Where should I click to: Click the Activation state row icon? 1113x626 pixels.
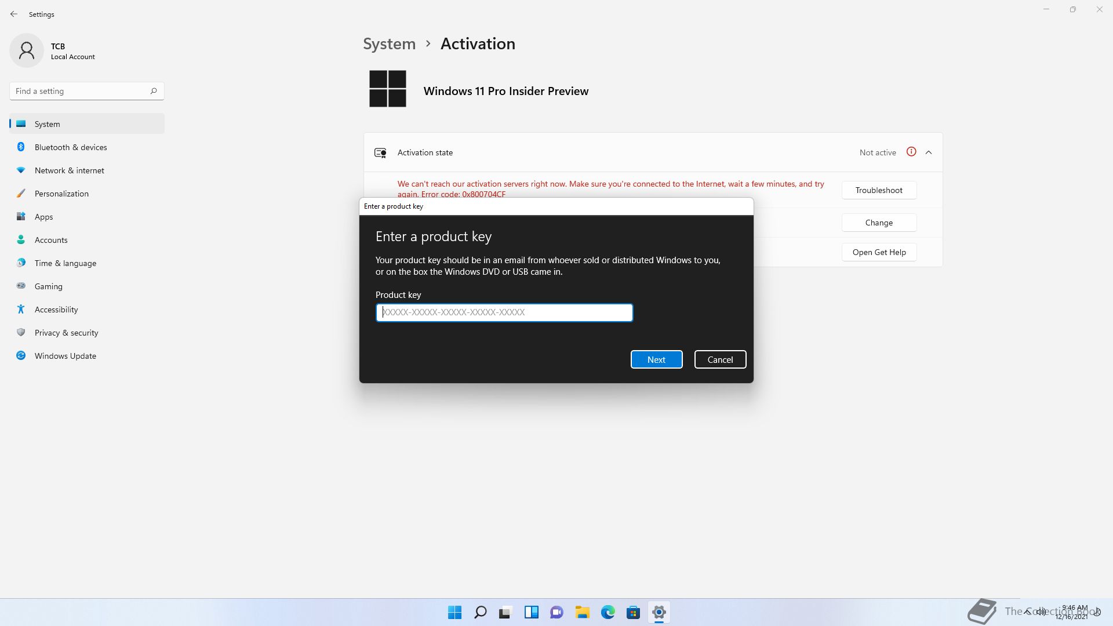(x=380, y=152)
